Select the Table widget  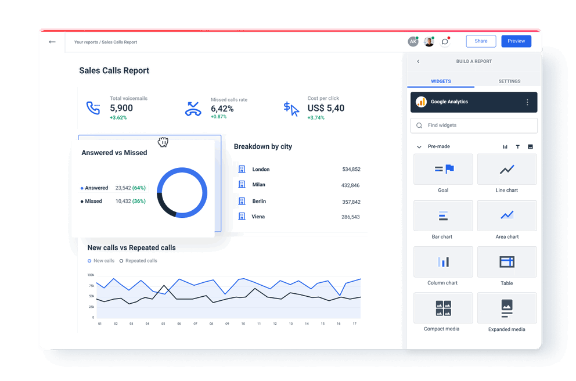(x=506, y=261)
